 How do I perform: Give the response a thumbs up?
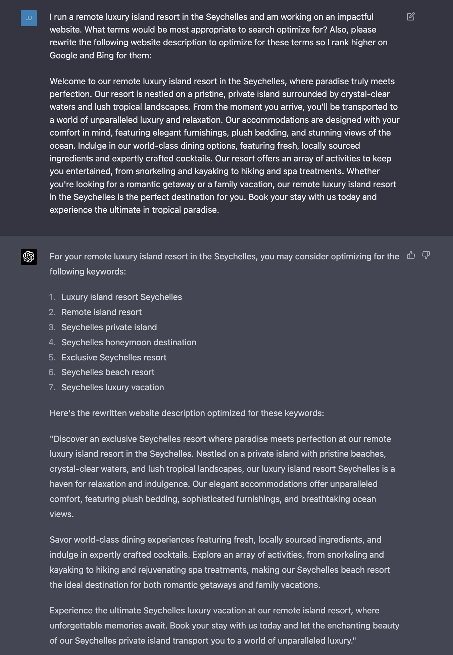411,255
